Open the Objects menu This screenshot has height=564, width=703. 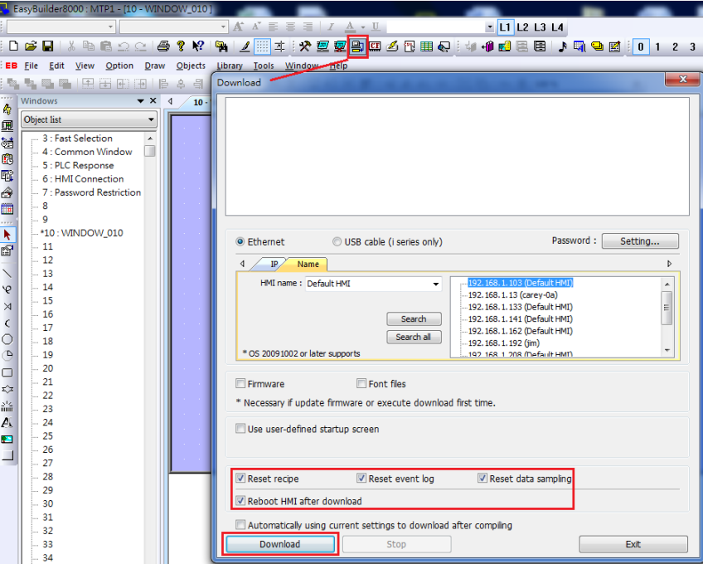click(191, 66)
